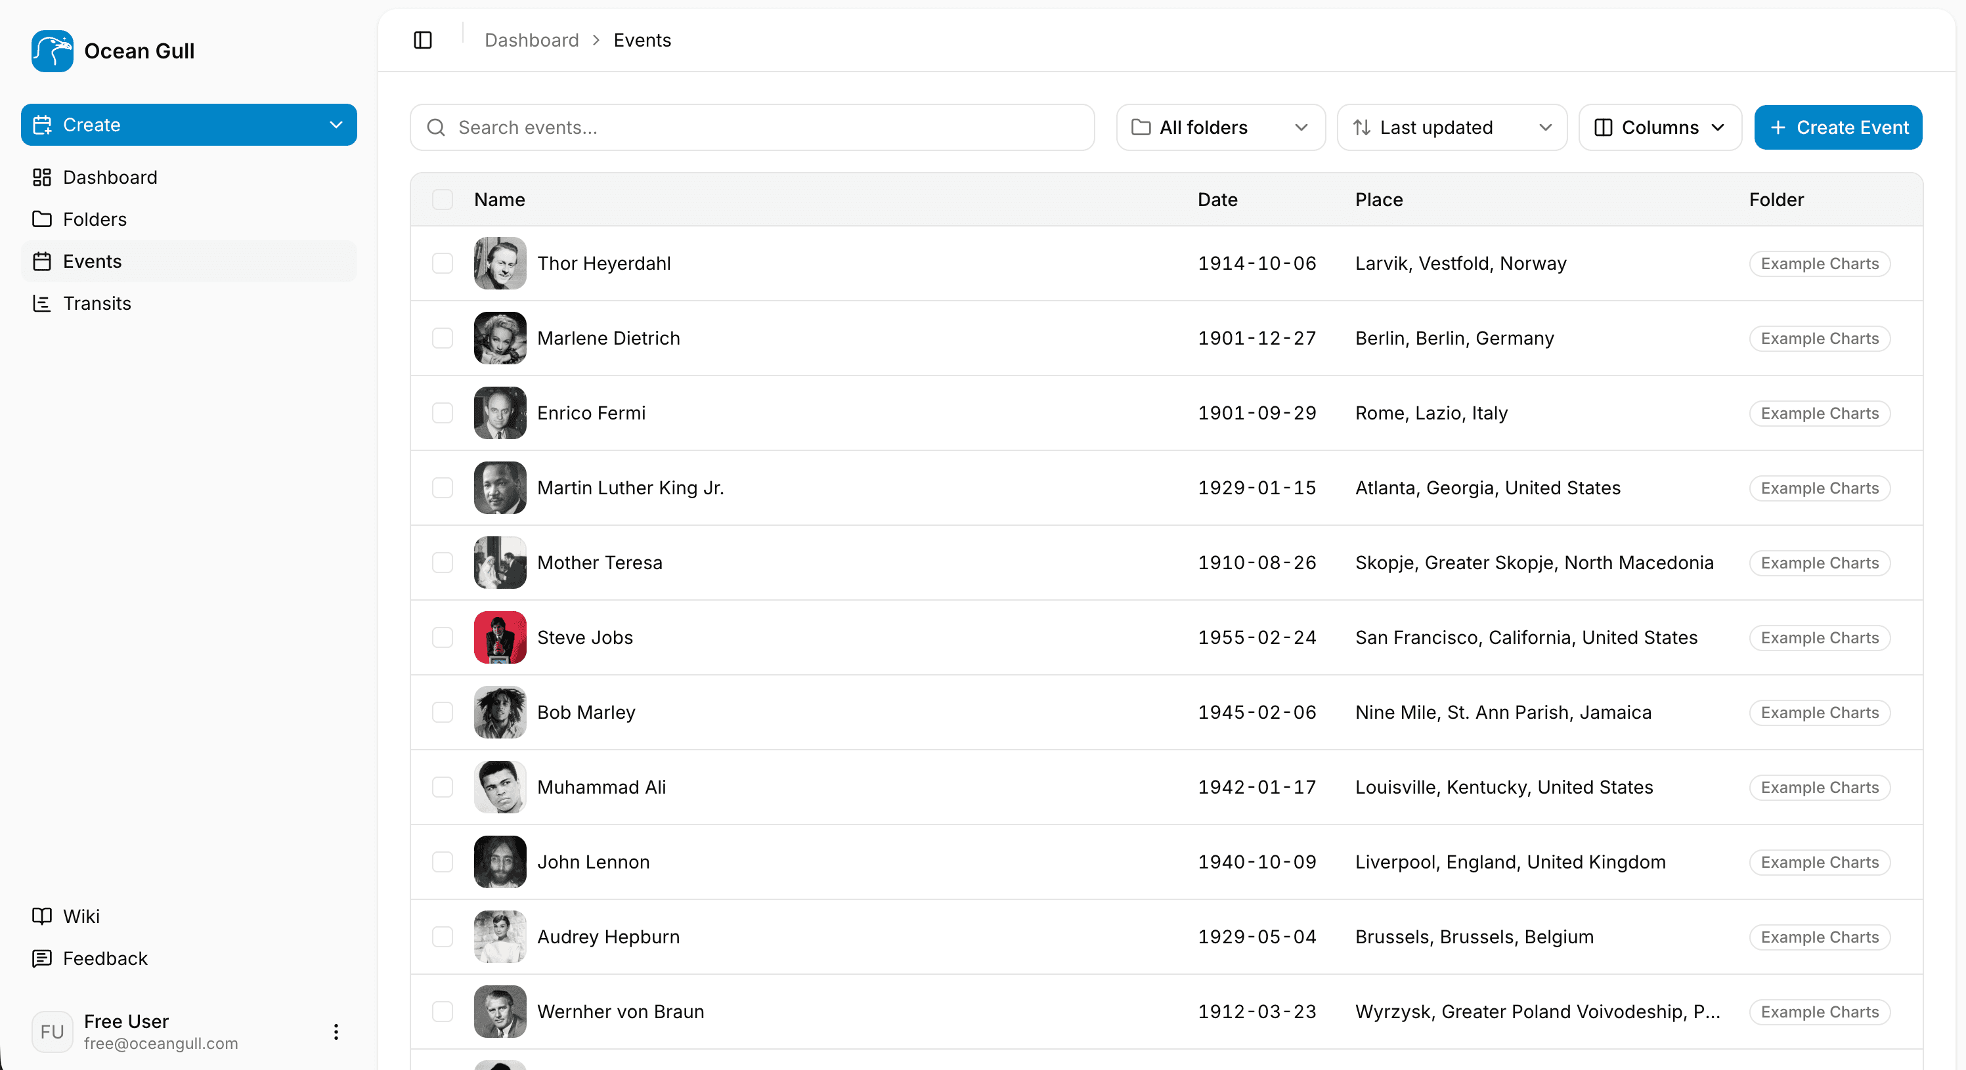Open the Mother Teresa event

(x=600, y=563)
